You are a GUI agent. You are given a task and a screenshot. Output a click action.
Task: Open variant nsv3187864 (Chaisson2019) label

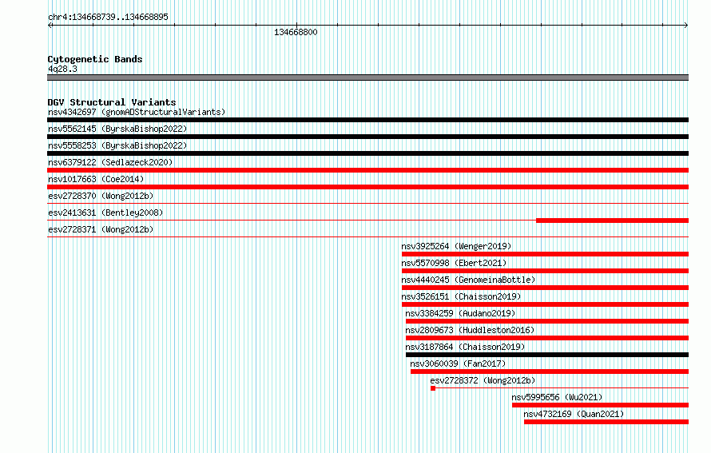coord(465,347)
